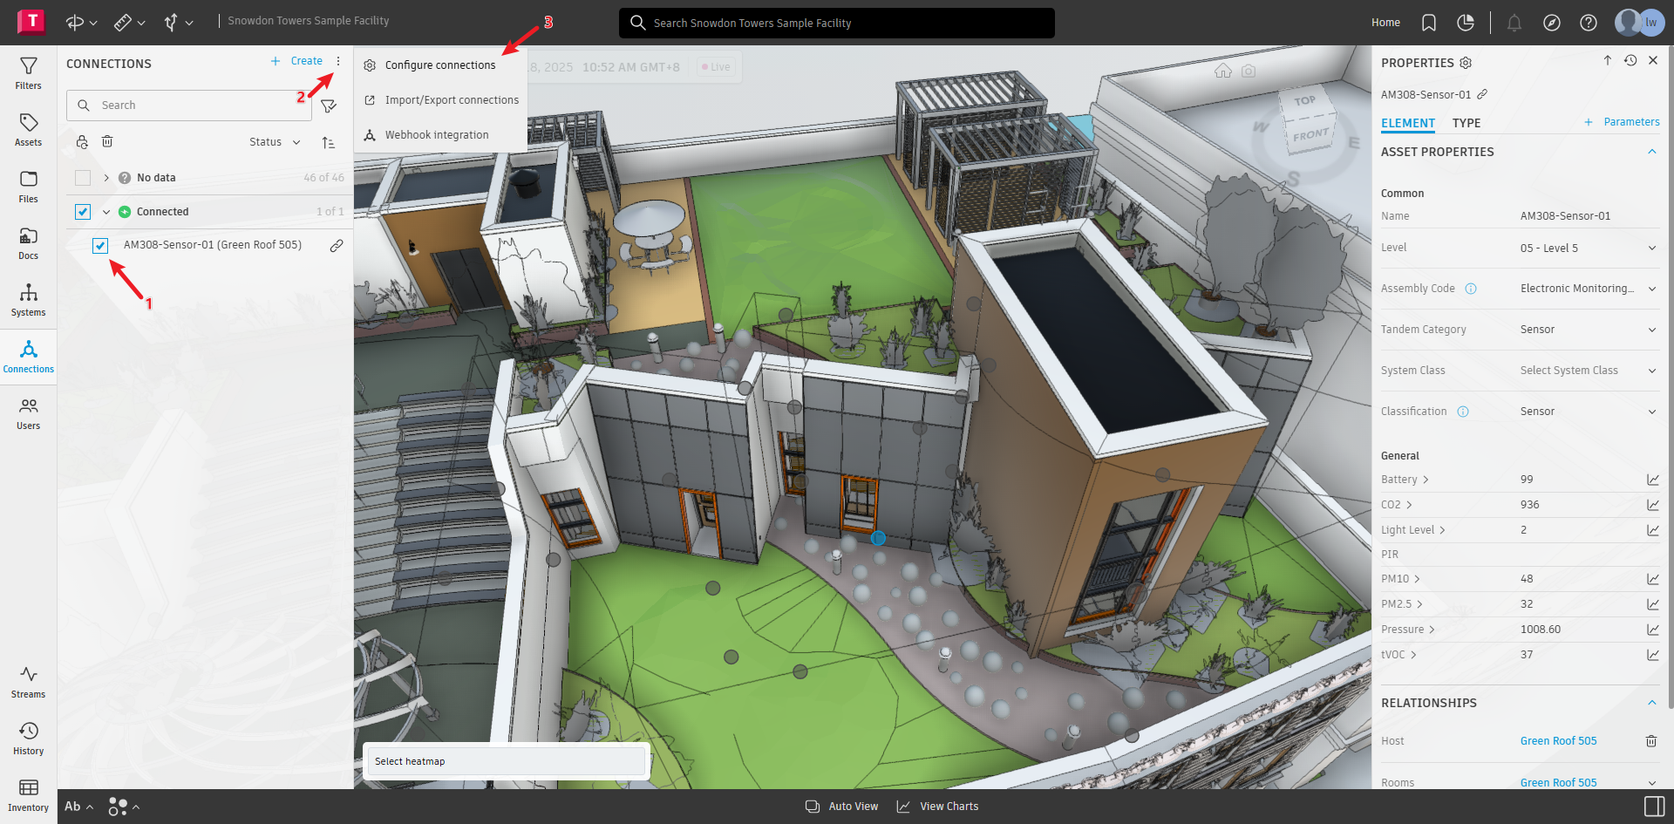Uncheck the AM308-Sensor-01 checkbox
Screen dimensions: 1674x824
click(x=100, y=246)
